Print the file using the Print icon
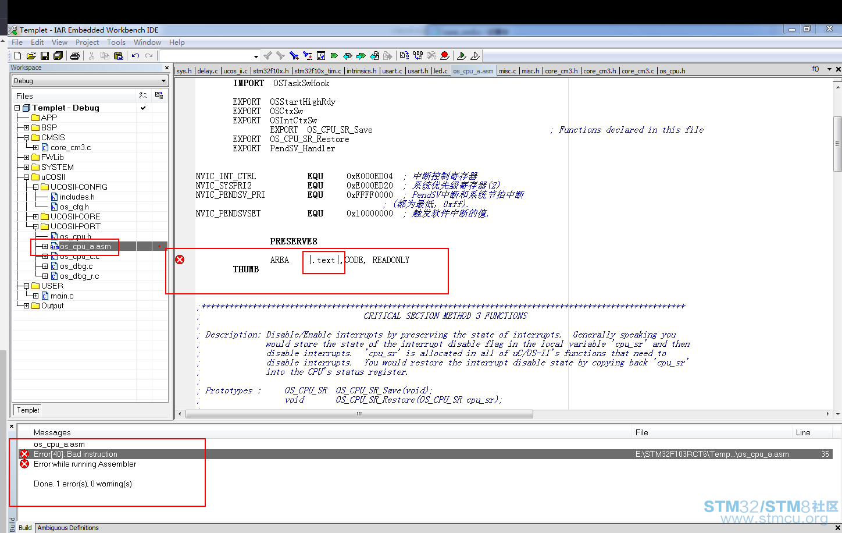 click(x=75, y=56)
